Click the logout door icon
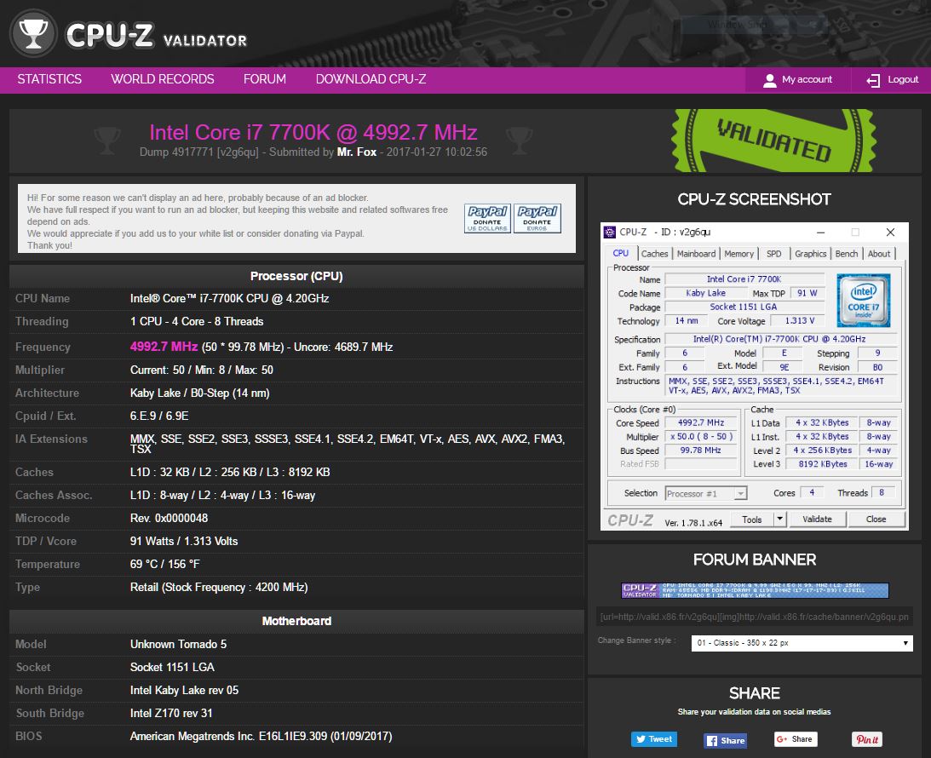The height and width of the screenshot is (758, 931). [873, 80]
